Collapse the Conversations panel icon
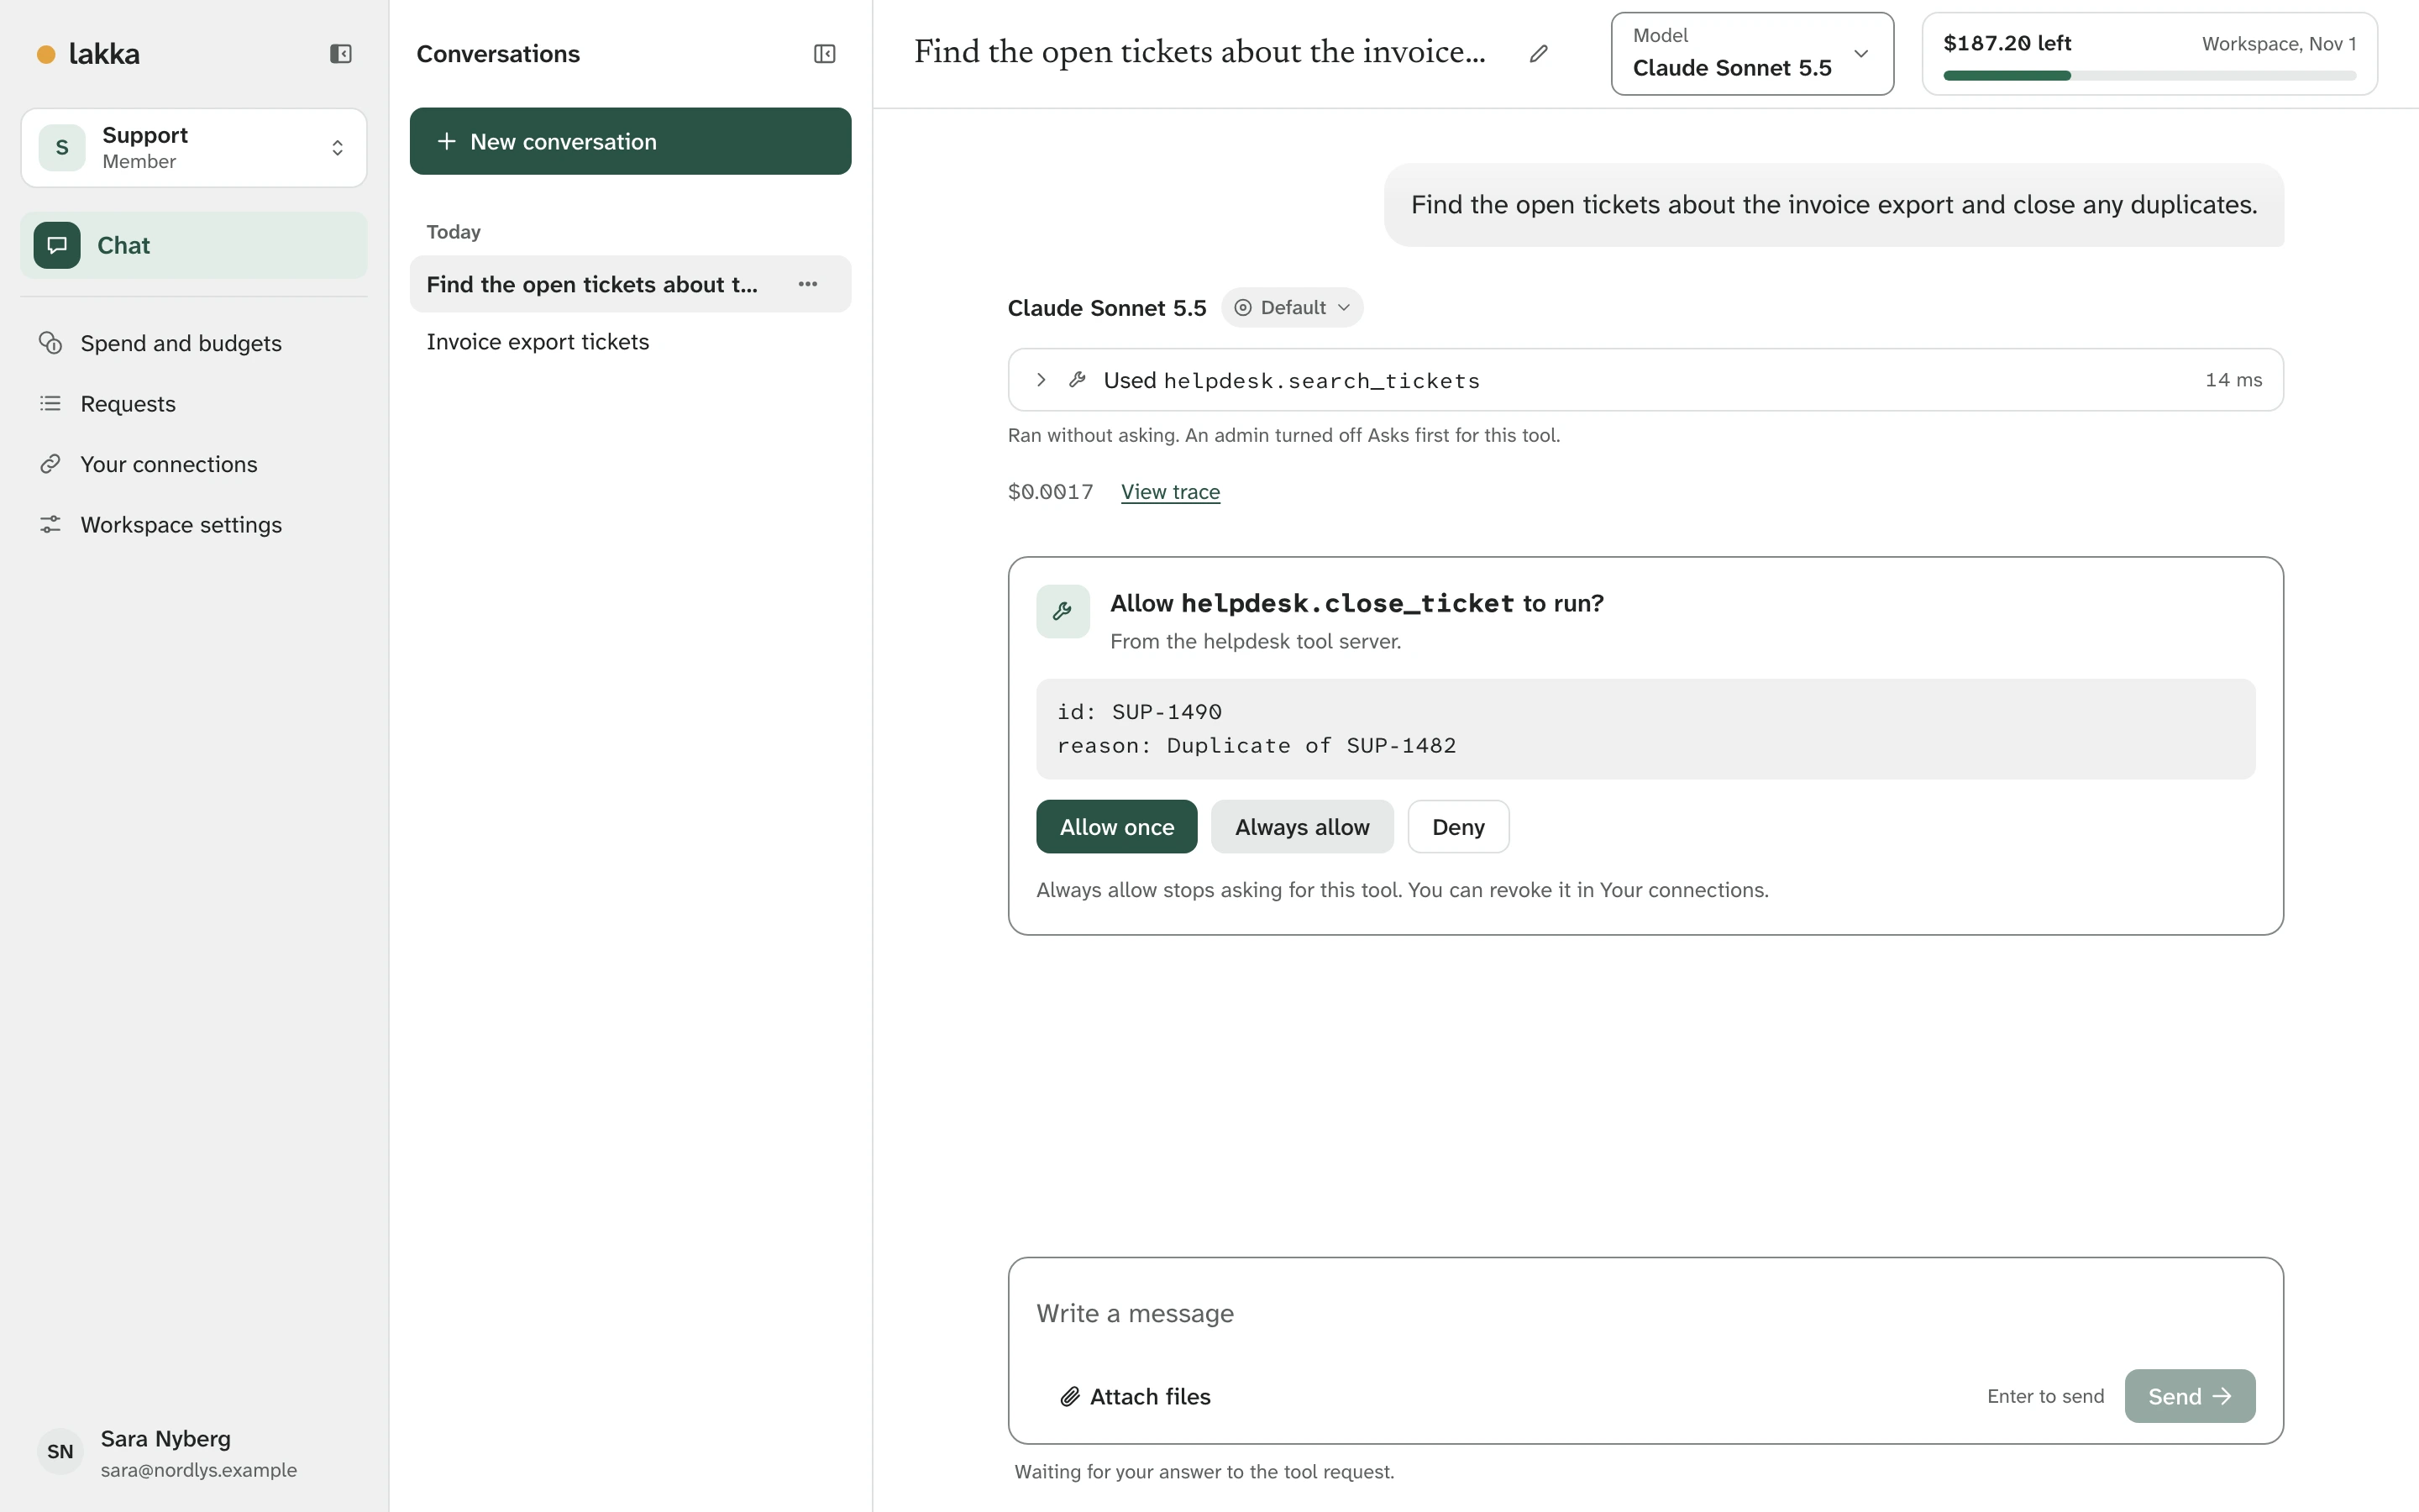2419x1512 pixels. tap(825, 54)
